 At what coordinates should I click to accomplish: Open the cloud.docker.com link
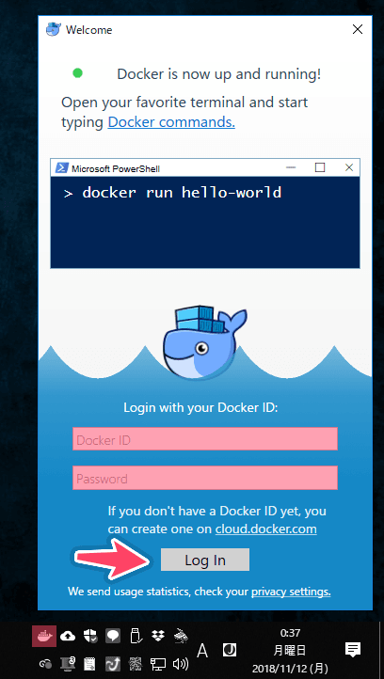tap(265, 529)
